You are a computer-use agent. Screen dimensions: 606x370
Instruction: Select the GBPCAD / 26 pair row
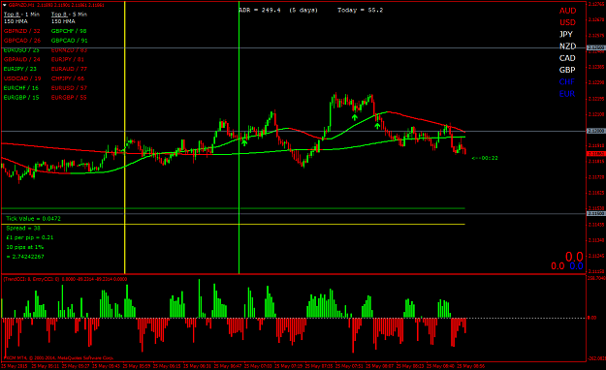point(22,40)
